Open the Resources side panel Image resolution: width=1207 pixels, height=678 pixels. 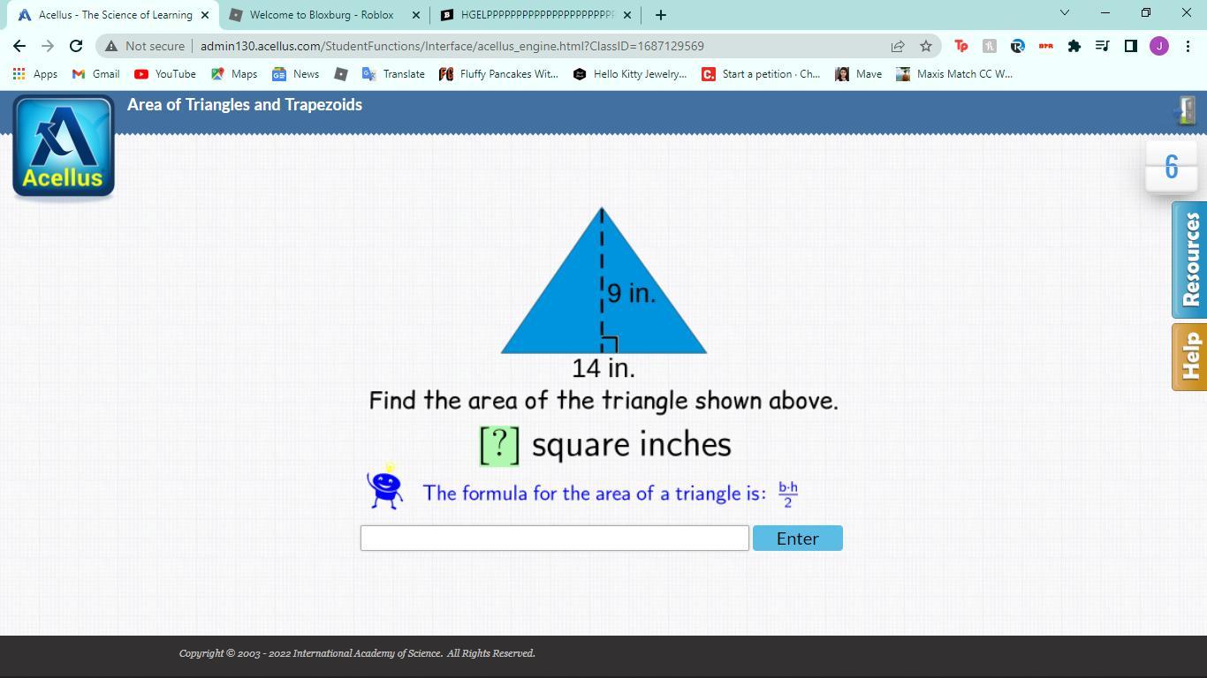click(1189, 260)
